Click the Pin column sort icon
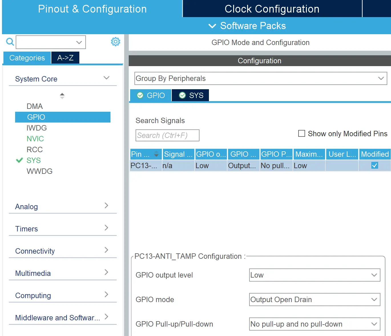 (x=156, y=154)
